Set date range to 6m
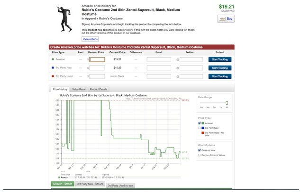 point(214,108)
